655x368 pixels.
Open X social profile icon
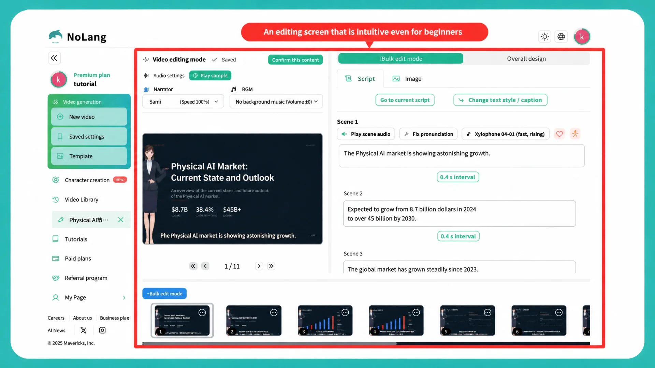click(84, 330)
